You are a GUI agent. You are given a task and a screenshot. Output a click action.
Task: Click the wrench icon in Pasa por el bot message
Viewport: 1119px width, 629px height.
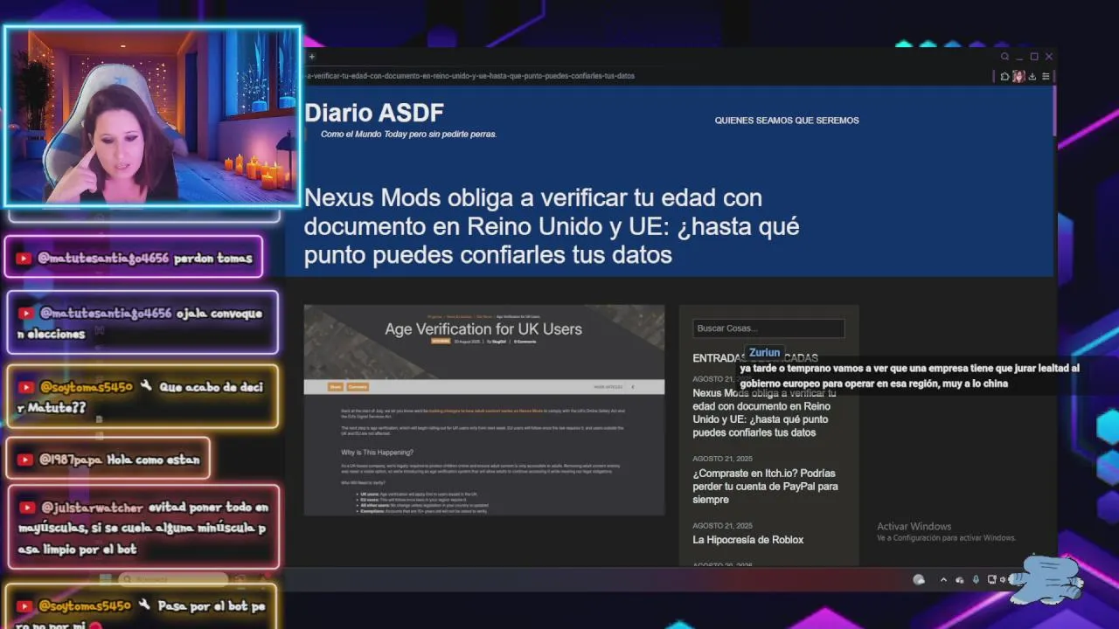point(146,605)
